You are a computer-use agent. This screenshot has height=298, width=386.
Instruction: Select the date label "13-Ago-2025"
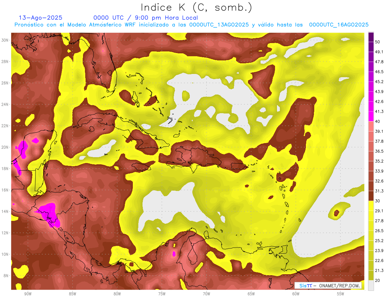[41, 18]
